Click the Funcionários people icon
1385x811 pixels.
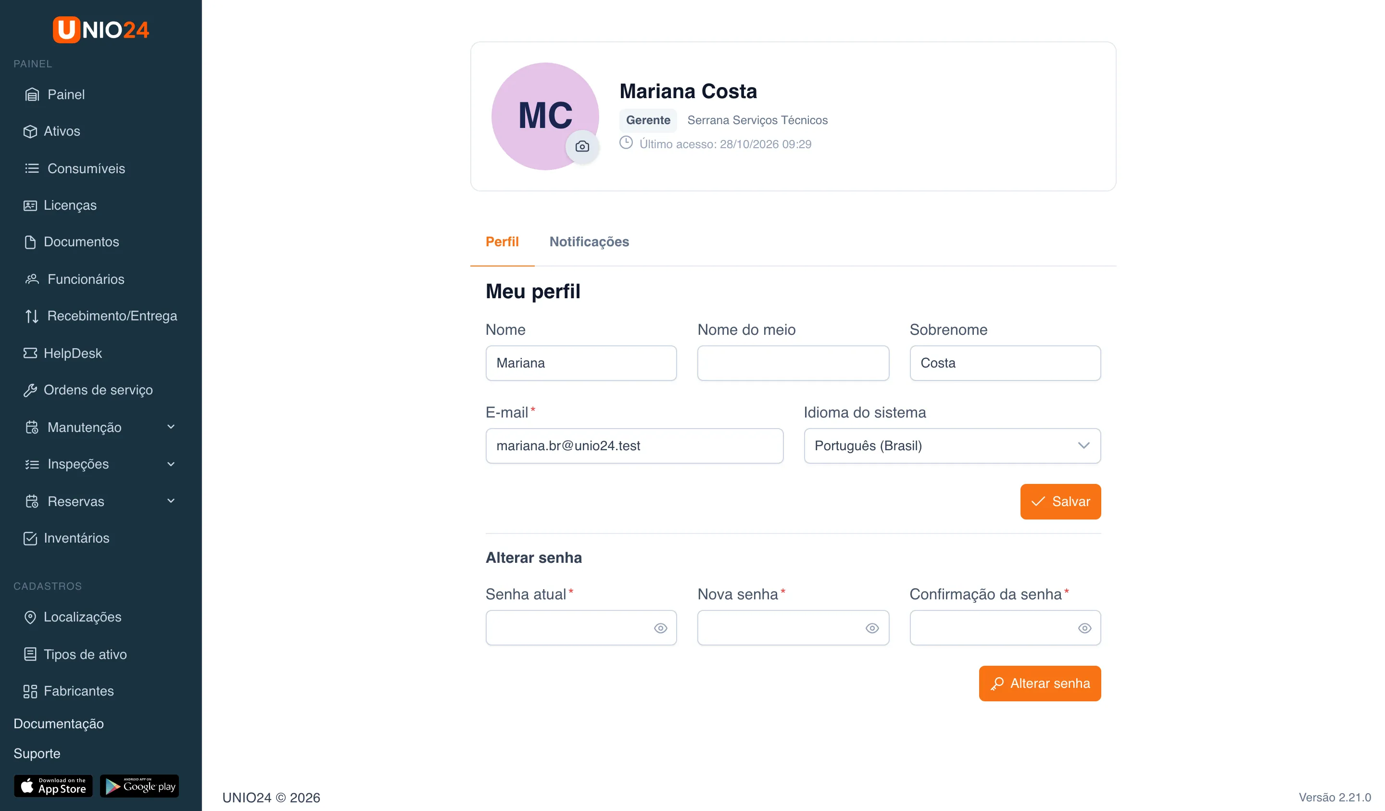(32, 279)
